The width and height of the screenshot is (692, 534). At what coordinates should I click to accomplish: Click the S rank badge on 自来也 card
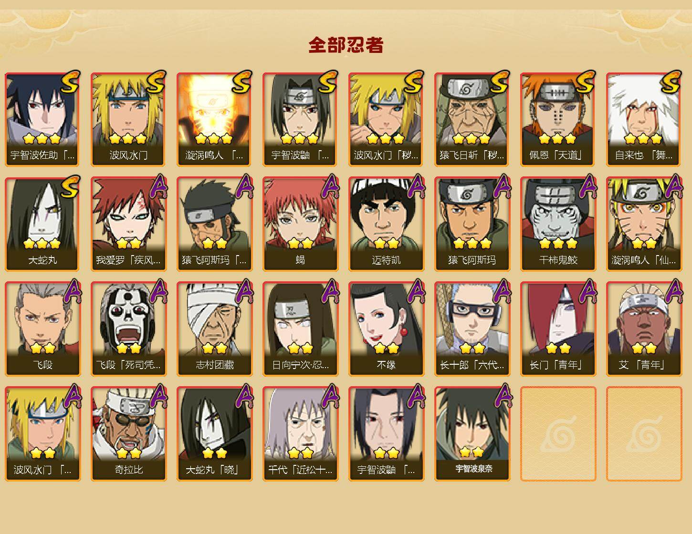(671, 82)
